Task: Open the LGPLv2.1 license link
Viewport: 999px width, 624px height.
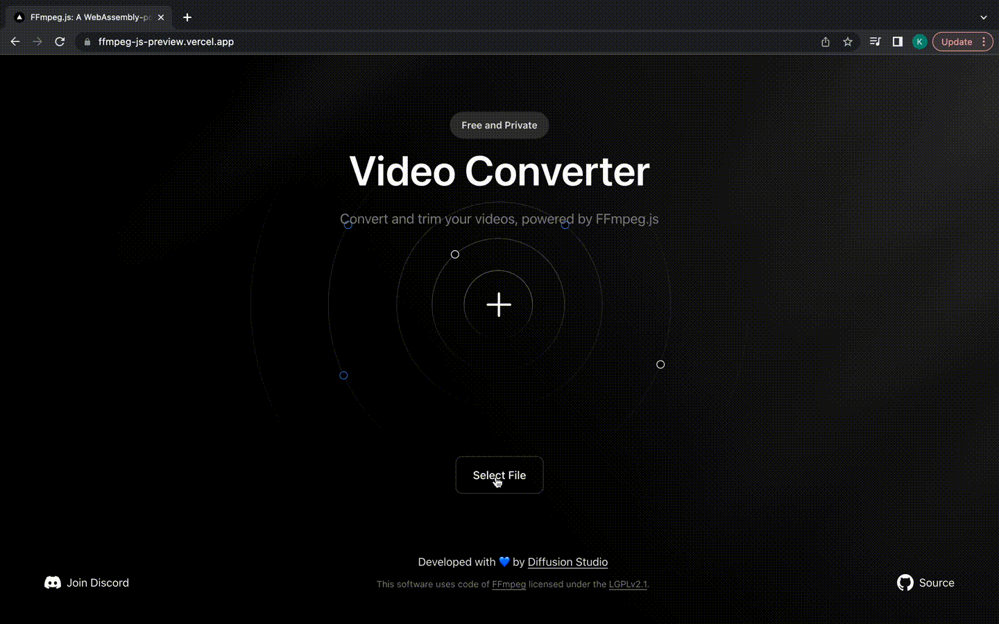Action: pos(628,584)
